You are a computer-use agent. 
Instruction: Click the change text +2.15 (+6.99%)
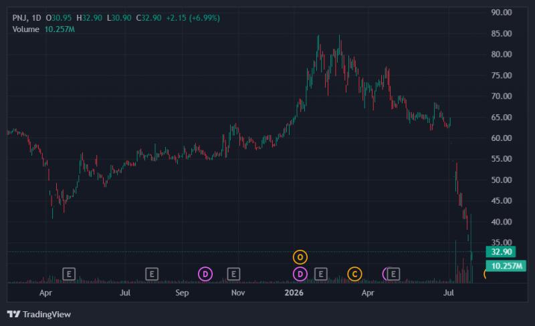[x=193, y=18]
